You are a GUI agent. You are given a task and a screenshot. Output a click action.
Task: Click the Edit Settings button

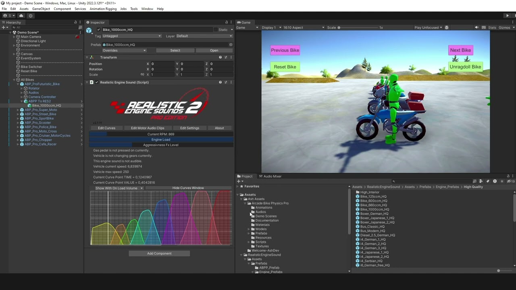click(x=189, y=128)
